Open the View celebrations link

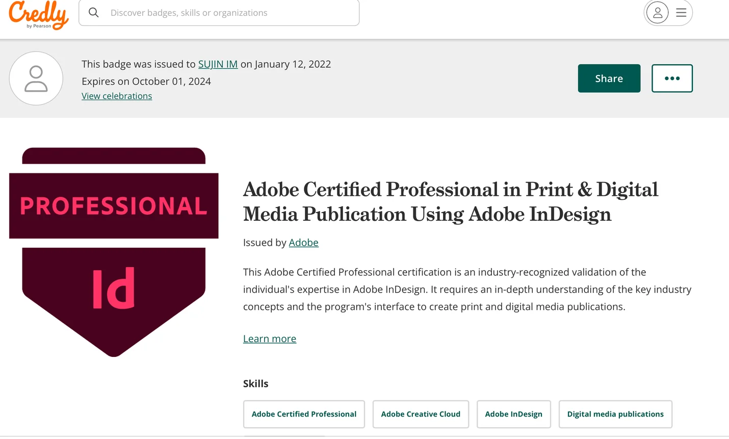point(117,96)
